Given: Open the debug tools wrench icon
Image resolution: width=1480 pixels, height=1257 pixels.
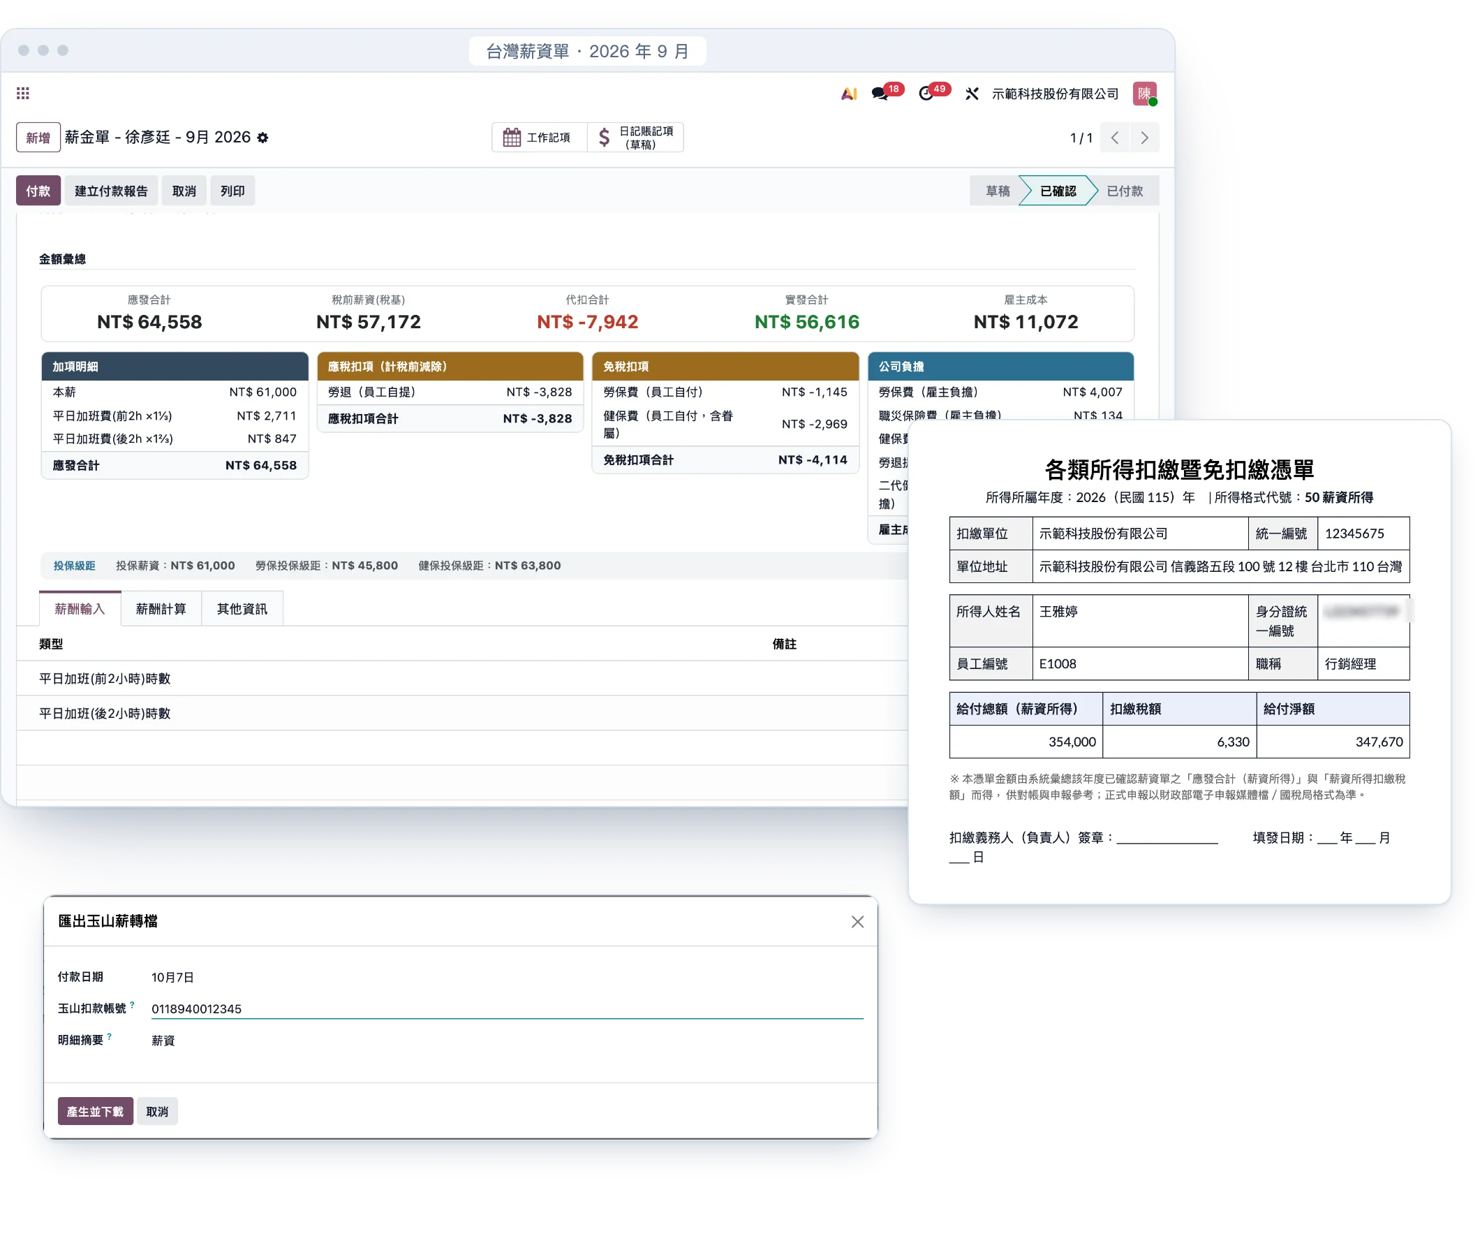Looking at the screenshot, I should point(972,94).
